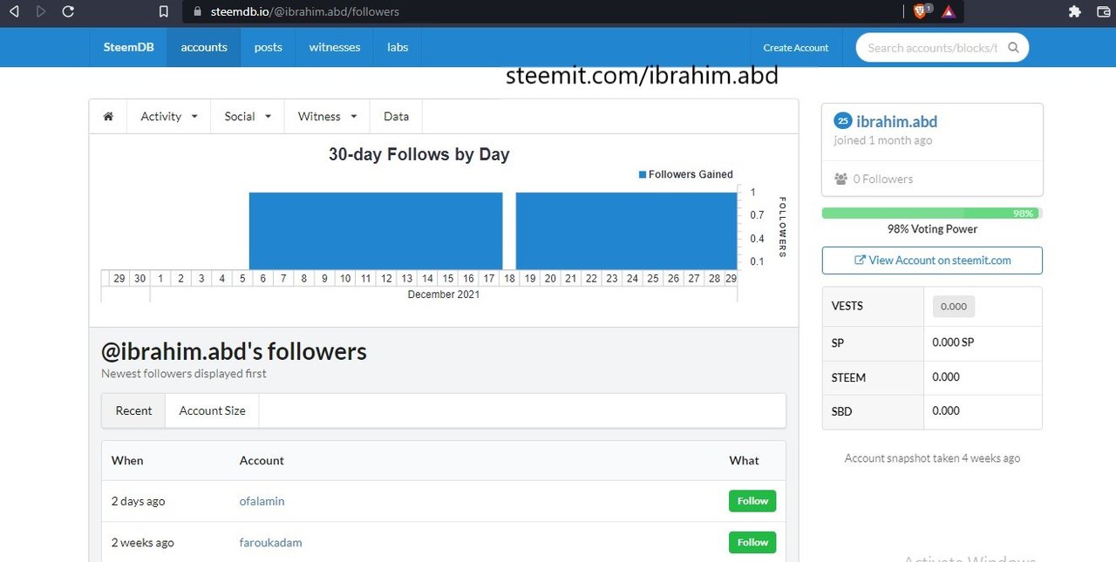Click the STEEM row label
Image resolution: width=1116 pixels, height=562 pixels.
[x=848, y=377]
